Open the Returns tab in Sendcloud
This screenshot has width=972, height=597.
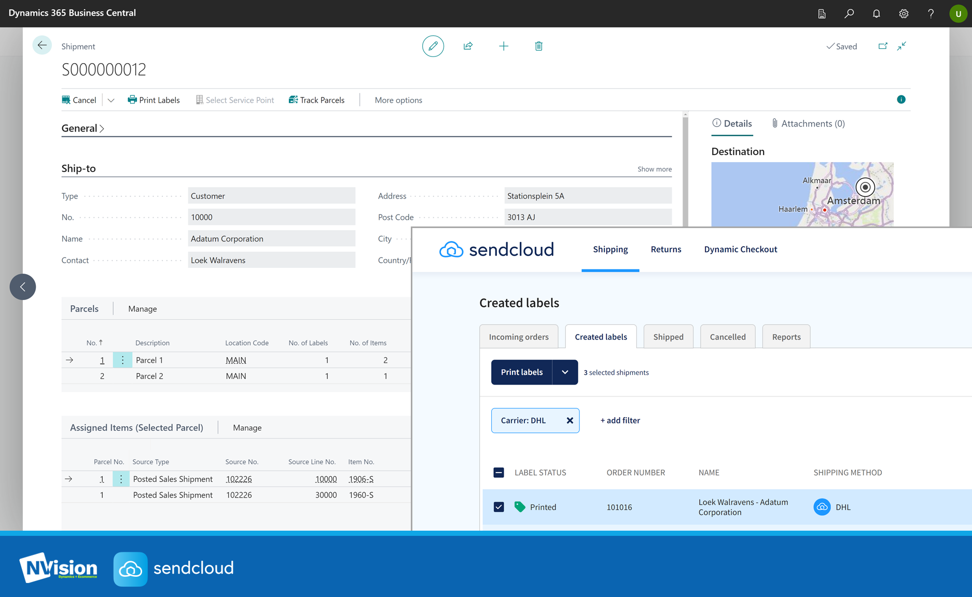[665, 249]
